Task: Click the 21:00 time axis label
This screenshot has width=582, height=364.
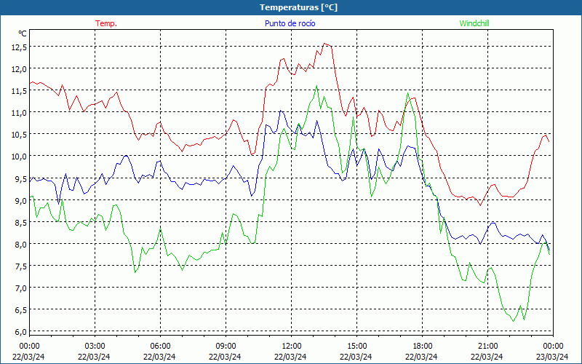Action: (487, 347)
